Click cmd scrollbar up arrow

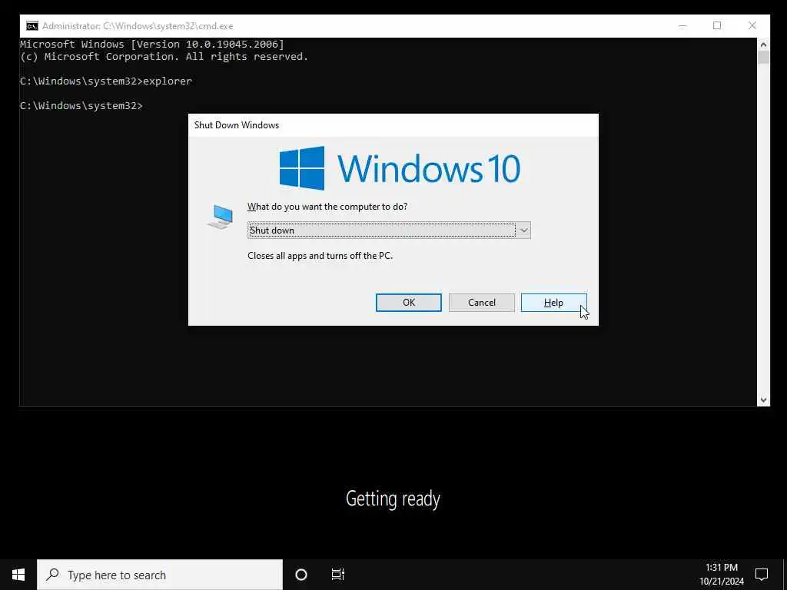coord(763,45)
